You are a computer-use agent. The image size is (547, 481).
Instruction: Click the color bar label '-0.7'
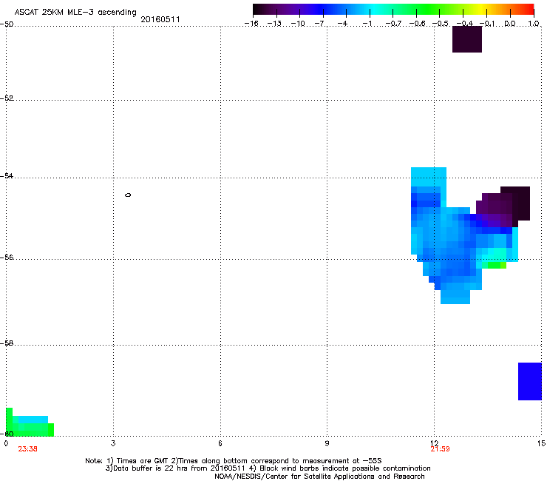pos(393,24)
